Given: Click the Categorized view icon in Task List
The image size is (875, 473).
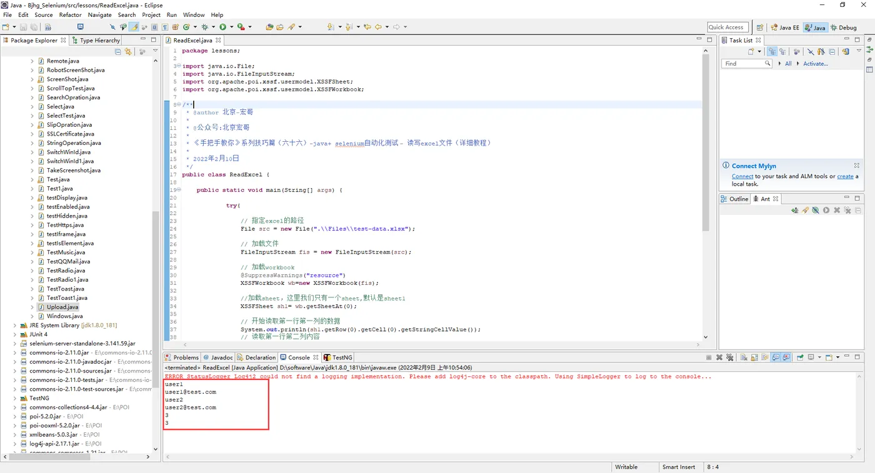Looking at the screenshot, I should tap(773, 52).
